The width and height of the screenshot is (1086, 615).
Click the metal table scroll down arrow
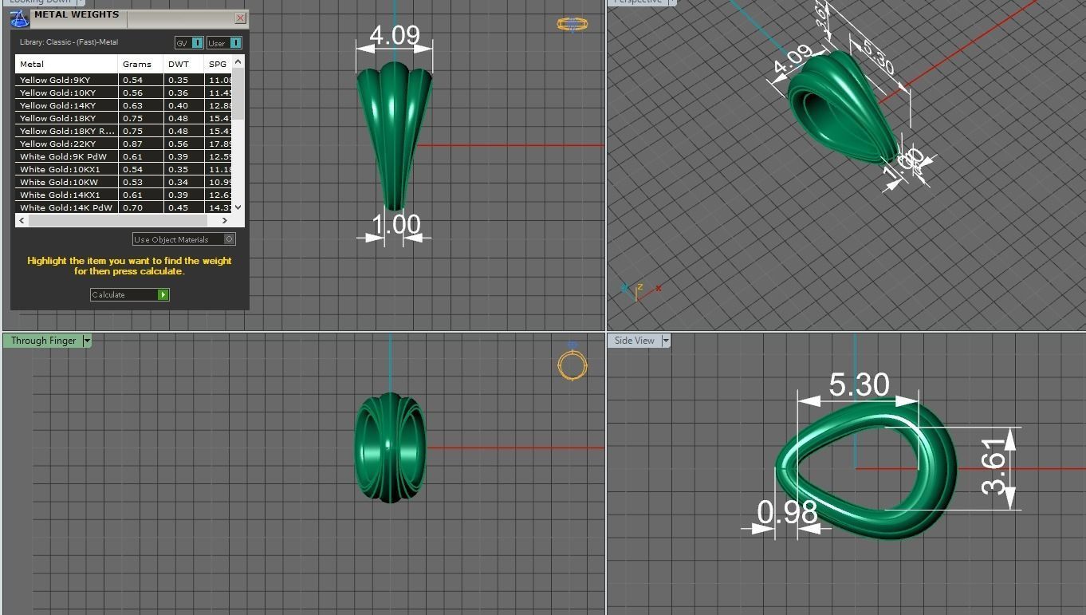[238, 207]
